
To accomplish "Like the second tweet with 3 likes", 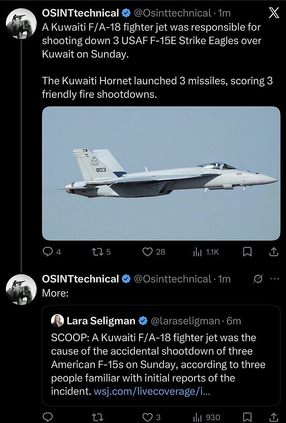I will pos(147,417).
